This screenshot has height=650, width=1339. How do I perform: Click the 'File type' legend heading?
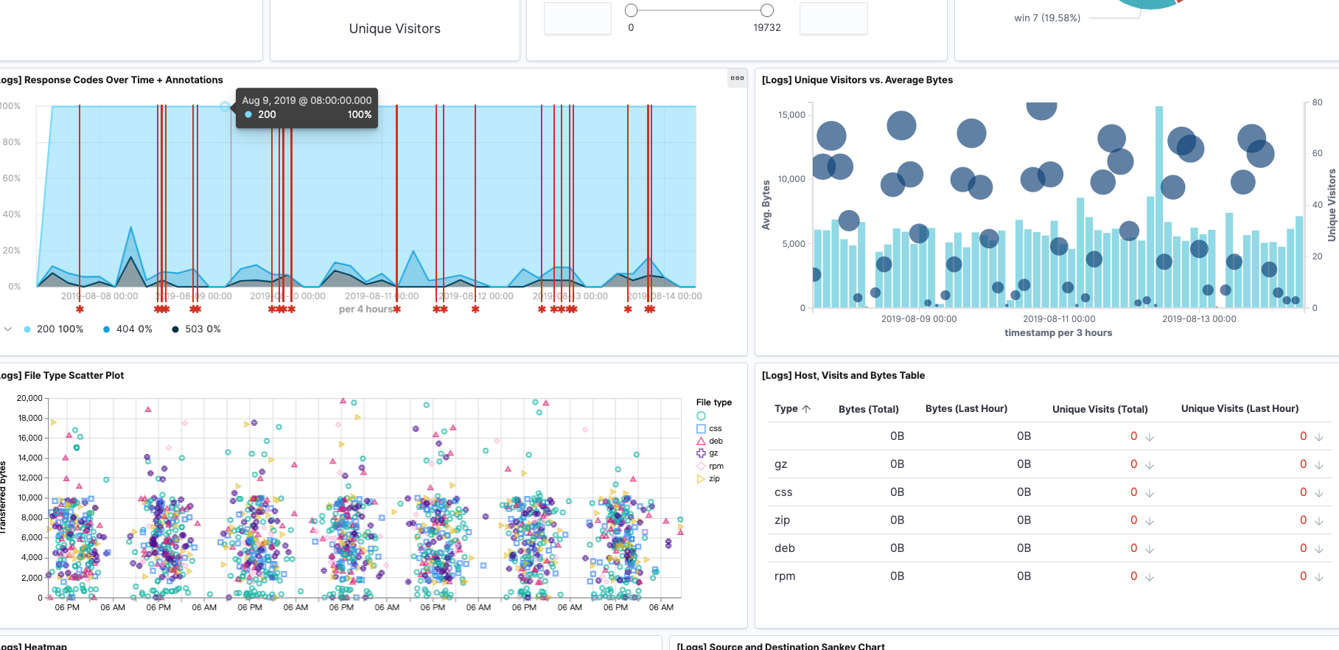pos(714,402)
